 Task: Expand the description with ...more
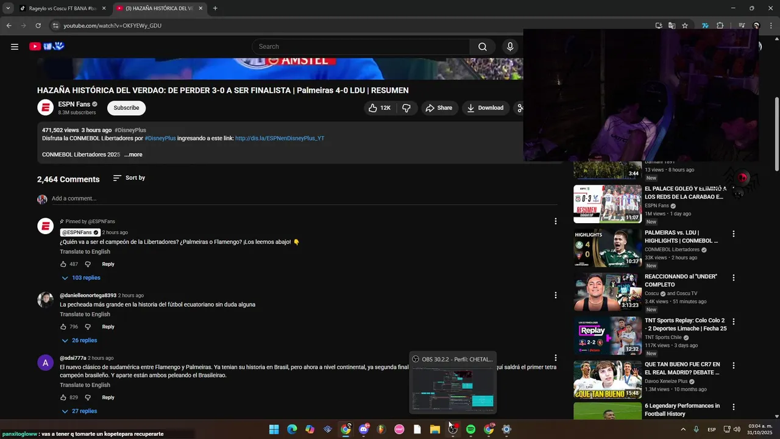pos(133,155)
